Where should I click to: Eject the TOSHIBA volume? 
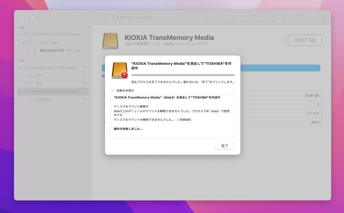pos(85,100)
